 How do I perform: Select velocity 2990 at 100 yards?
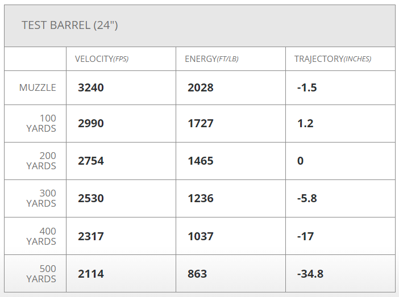click(91, 123)
